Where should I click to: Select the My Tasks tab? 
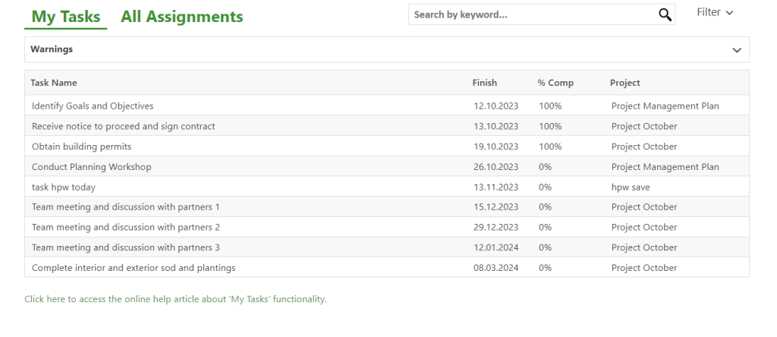(x=66, y=17)
